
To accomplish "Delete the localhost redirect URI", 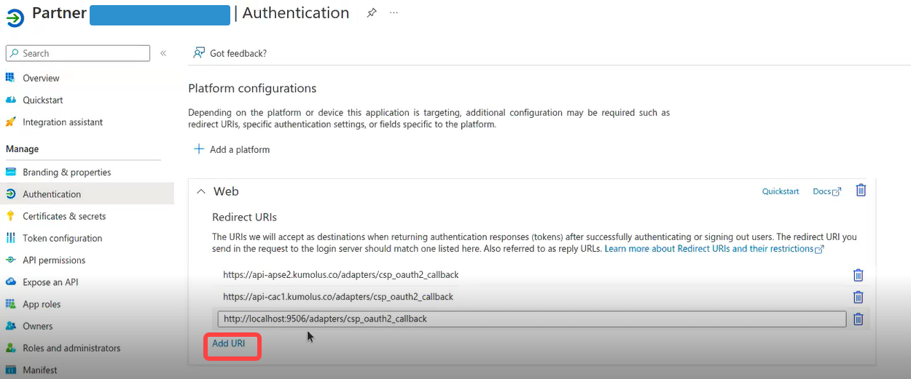I will pos(859,319).
